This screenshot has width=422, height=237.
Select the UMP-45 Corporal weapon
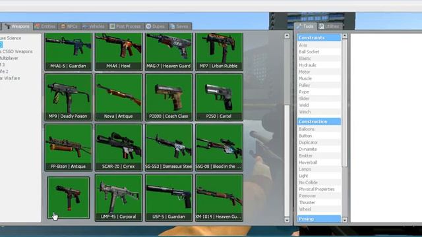(119, 197)
